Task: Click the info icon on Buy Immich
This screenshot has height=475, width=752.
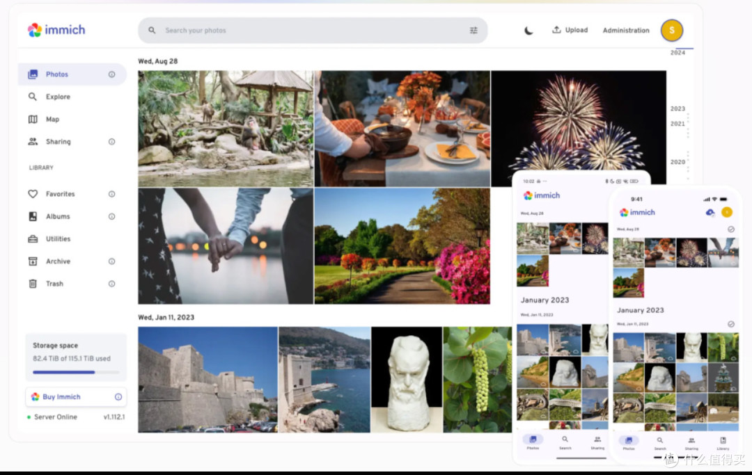Action: click(118, 397)
